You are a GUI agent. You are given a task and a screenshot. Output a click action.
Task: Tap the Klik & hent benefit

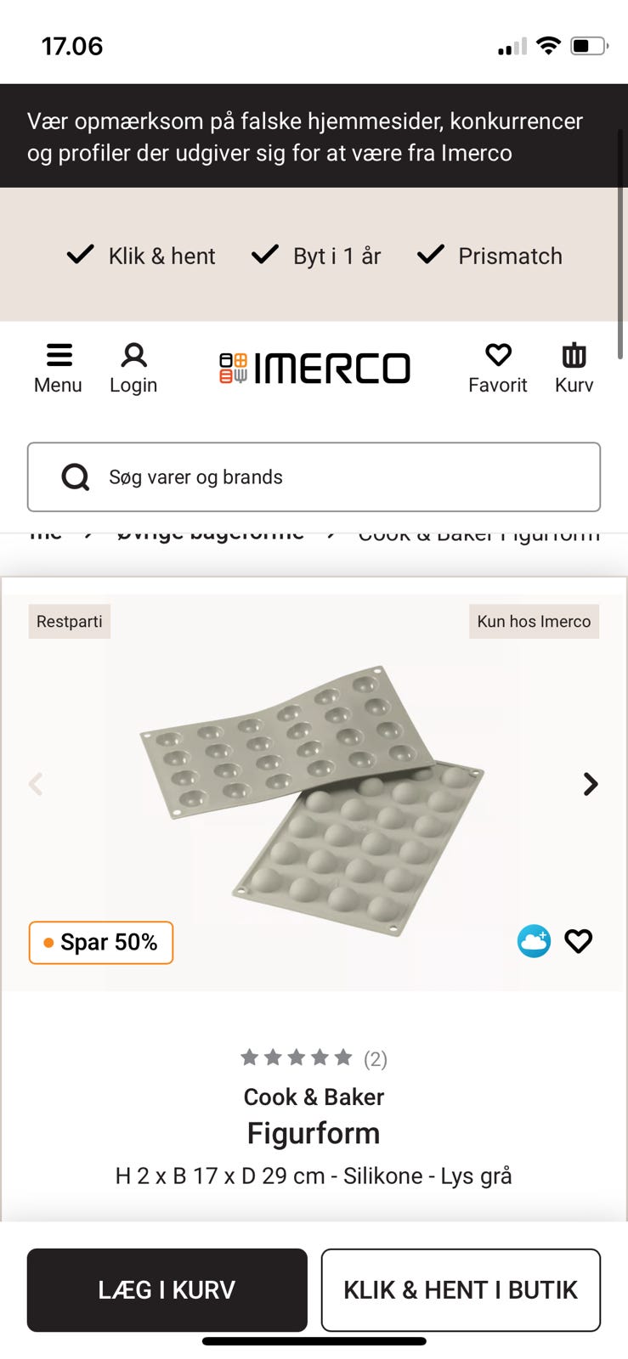pyautogui.click(x=141, y=256)
